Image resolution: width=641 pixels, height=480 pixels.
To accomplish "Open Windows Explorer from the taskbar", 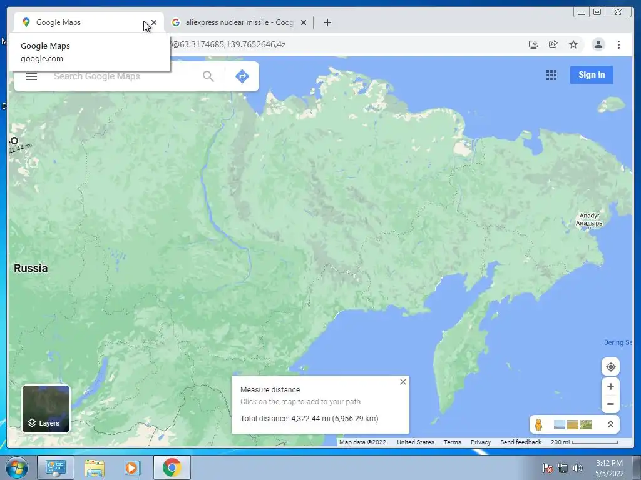I will (95, 467).
